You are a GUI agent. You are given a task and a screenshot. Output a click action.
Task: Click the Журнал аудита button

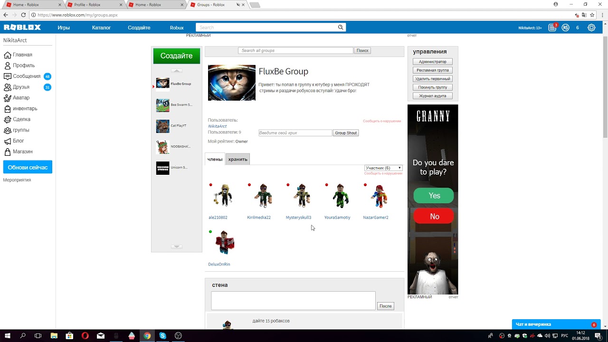pyautogui.click(x=432, y=96)
